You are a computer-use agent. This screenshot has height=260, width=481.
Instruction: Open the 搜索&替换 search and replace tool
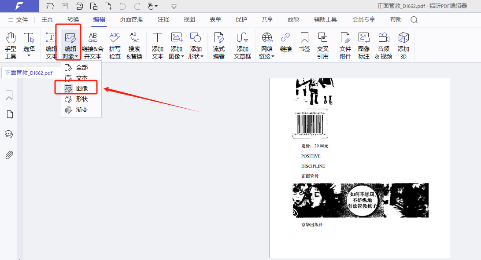134,45
